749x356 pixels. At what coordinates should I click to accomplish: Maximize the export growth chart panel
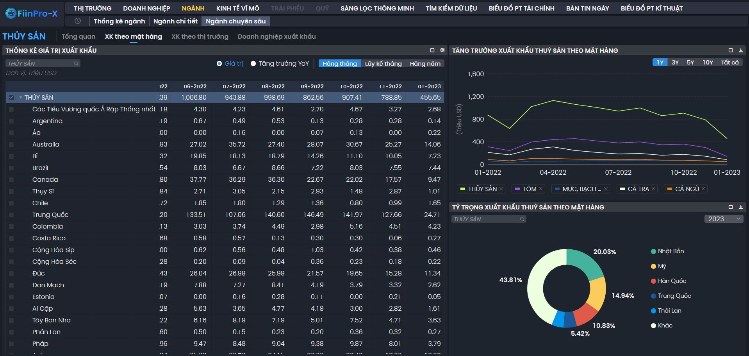730,50
